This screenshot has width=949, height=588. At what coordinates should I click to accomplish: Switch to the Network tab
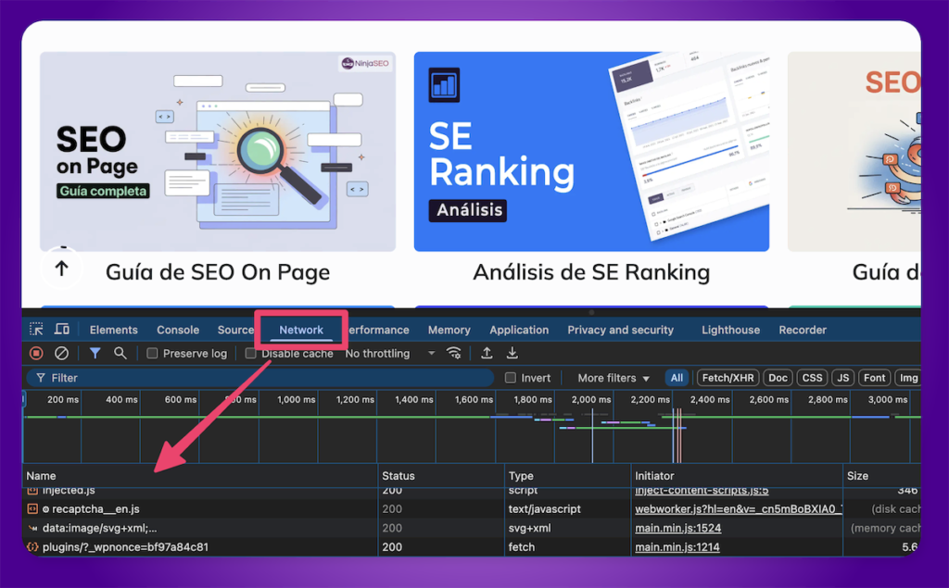point(301,330)
